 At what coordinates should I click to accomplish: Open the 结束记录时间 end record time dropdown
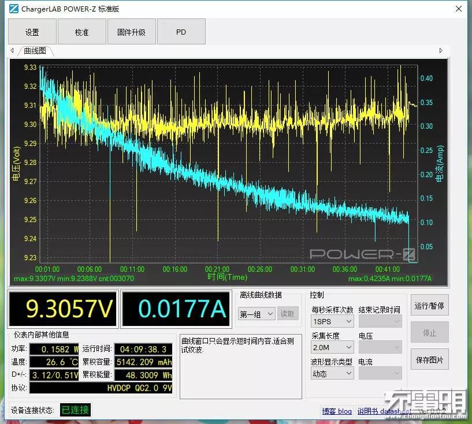coord(380,321)
